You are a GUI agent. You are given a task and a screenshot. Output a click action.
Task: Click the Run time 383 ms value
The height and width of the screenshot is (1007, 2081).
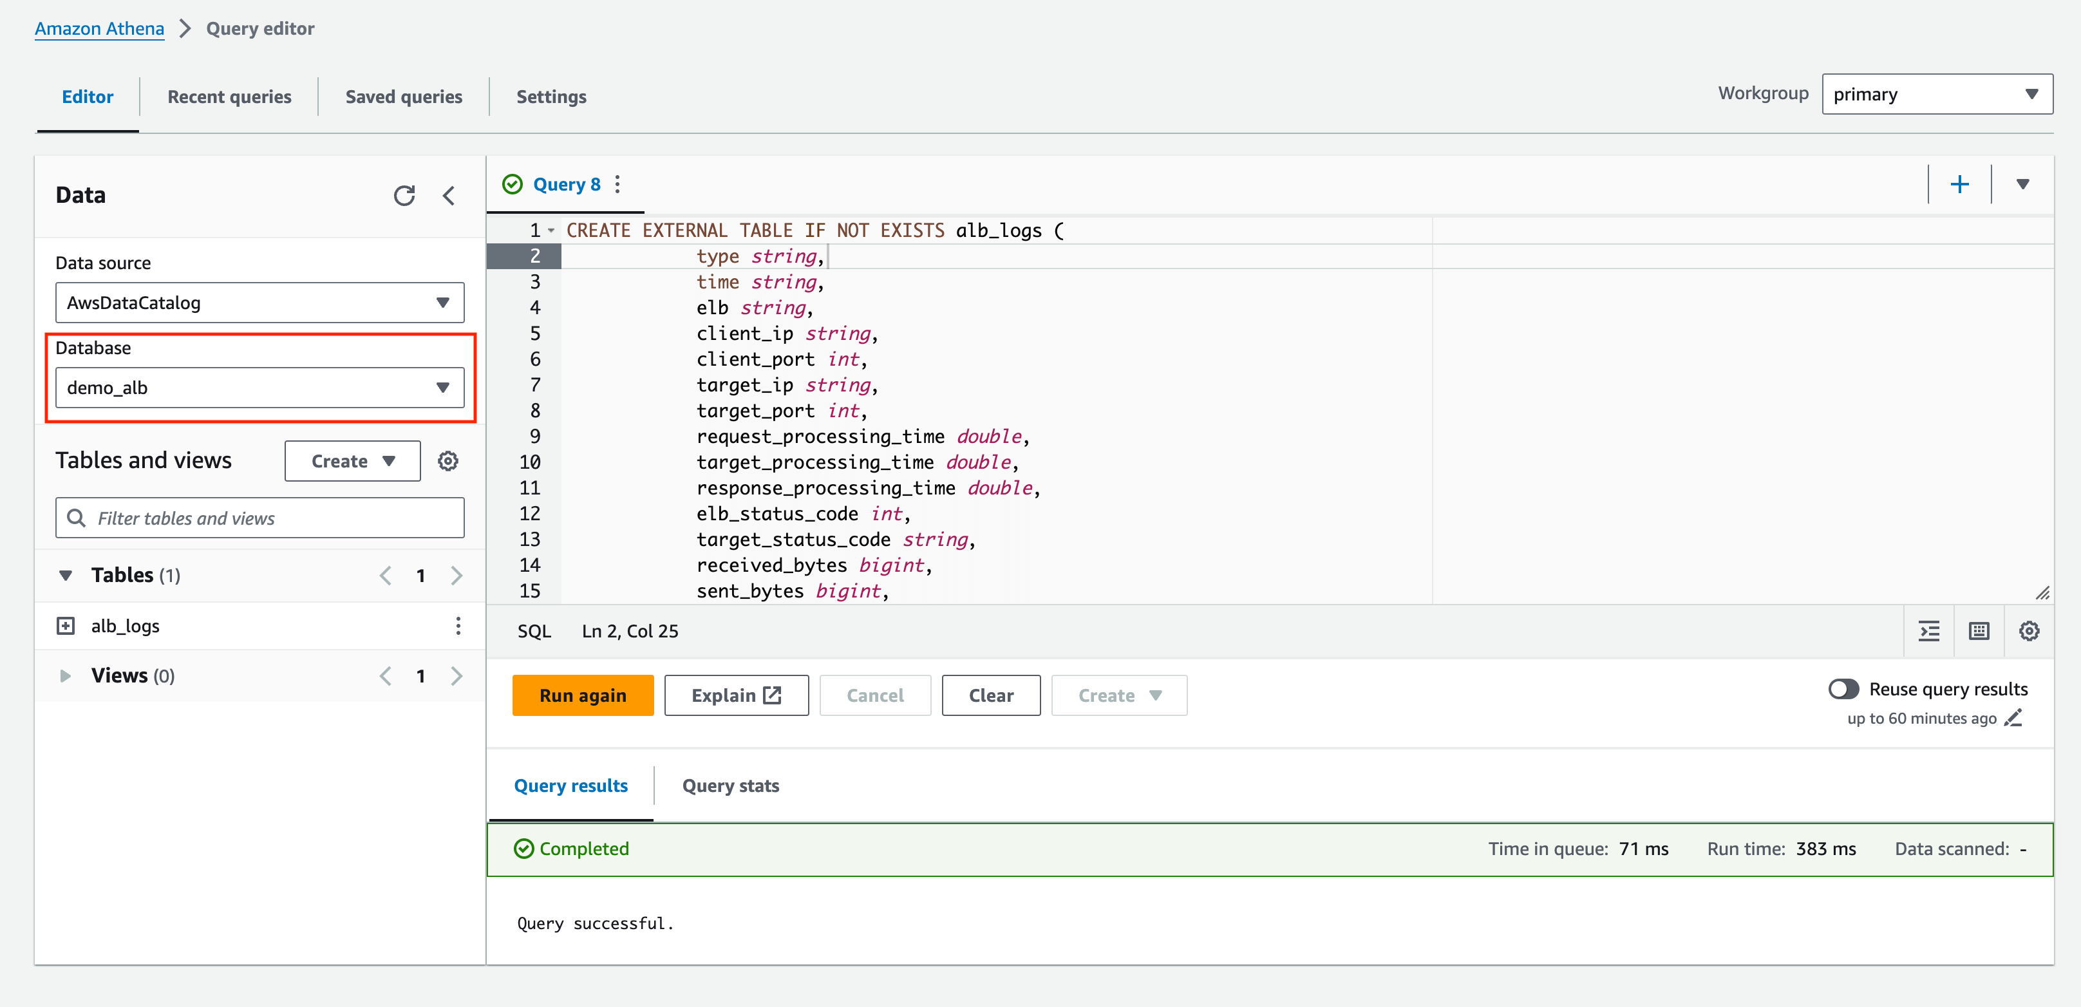[1826, 849]
